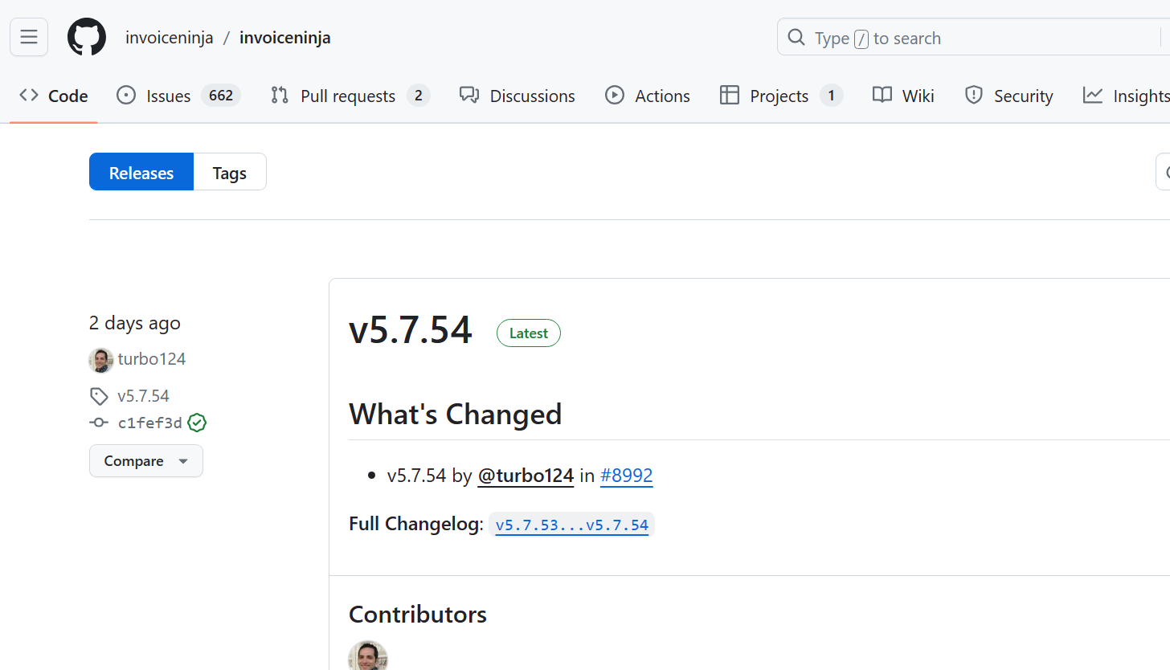The width and height of the screenshot is (1170, 670).
Task: Open the Wiki tab
Action: [903, 96]
